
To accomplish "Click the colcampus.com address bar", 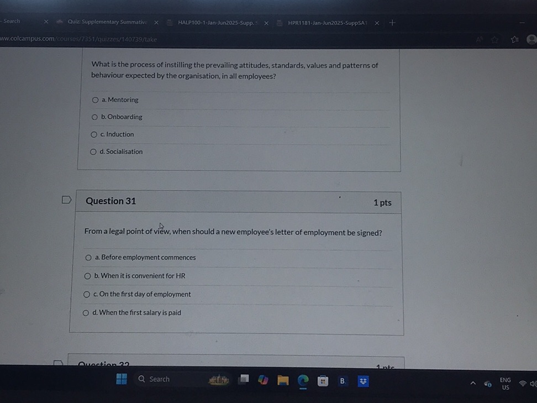I will (x=77, y=39).
